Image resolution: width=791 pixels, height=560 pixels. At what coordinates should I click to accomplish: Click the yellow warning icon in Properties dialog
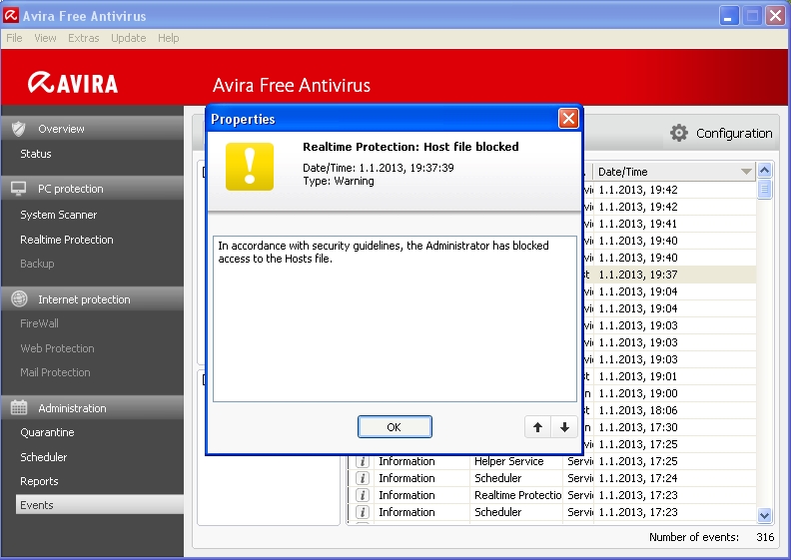point(250,167)
